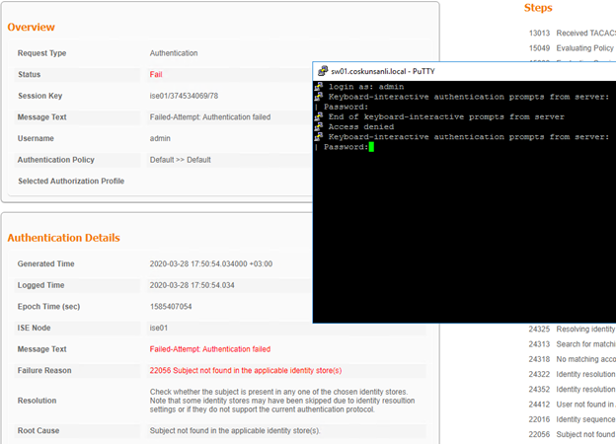The image size is (616, 444).
Task: Click the 'Authentication Details' heading
Action: [63, 238]
